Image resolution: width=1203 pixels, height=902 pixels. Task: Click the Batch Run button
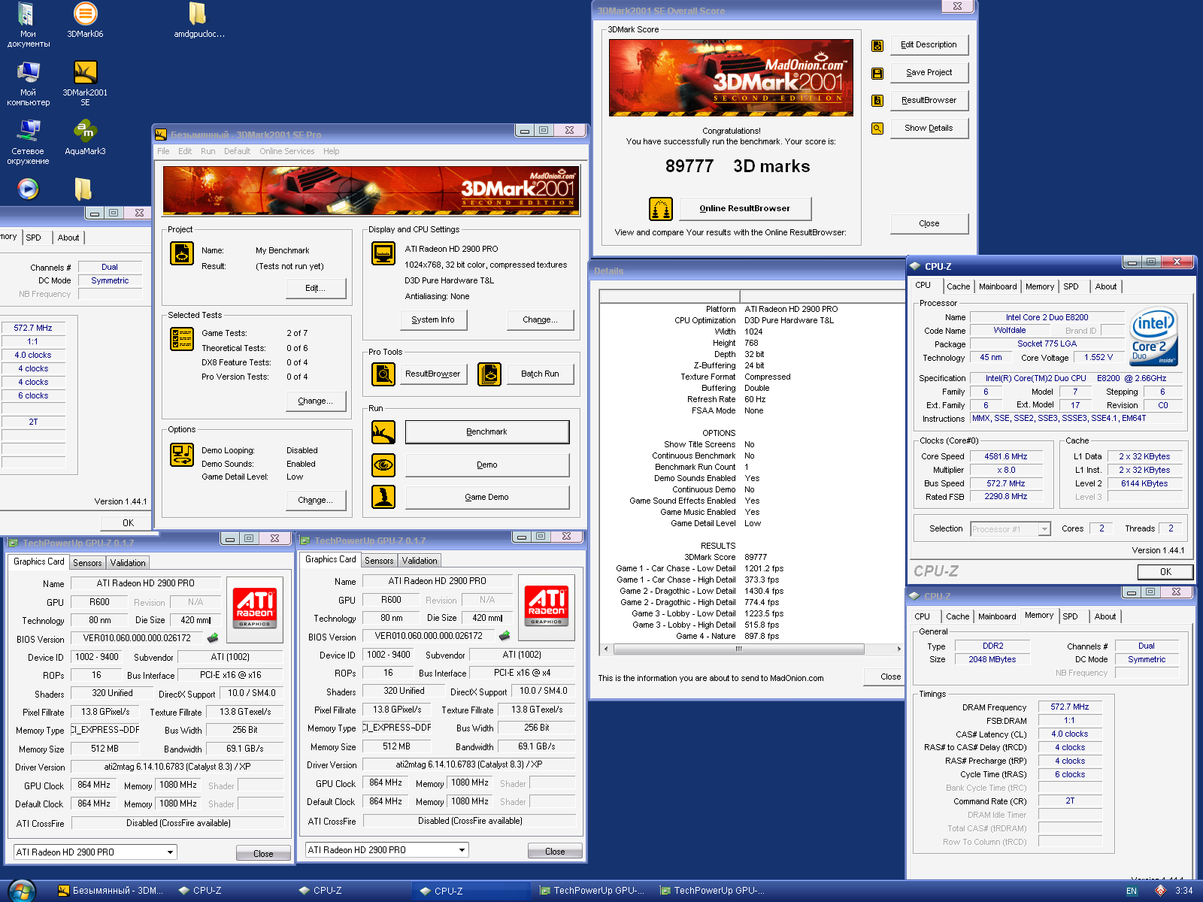coord(540,374)
